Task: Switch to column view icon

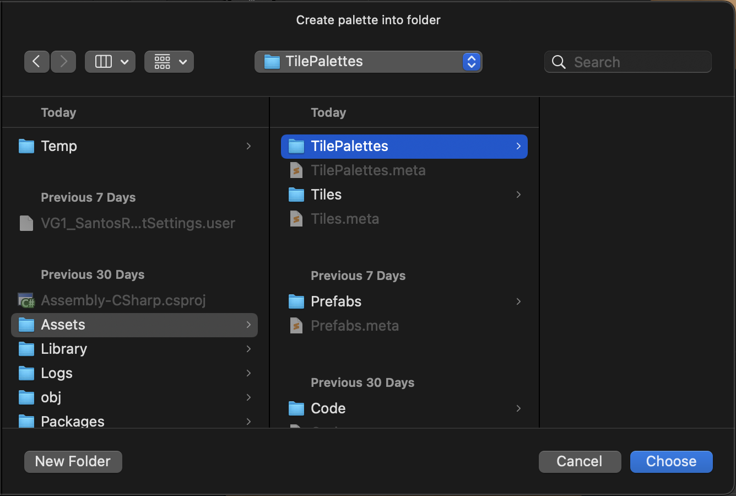Action: (104, 62)
